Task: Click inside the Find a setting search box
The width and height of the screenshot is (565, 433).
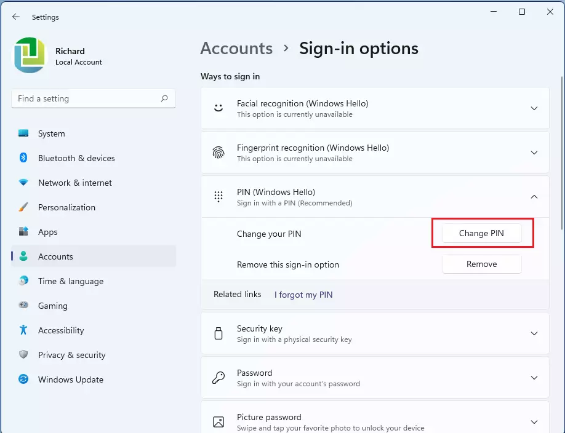Action: coord(93,98)
